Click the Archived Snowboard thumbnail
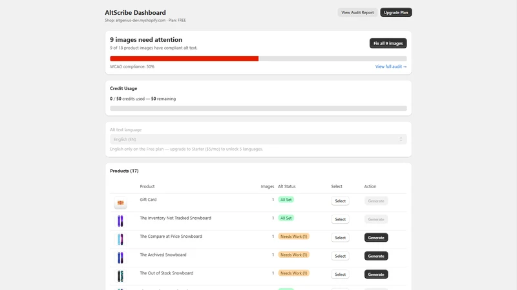 (x=120, y=258)
